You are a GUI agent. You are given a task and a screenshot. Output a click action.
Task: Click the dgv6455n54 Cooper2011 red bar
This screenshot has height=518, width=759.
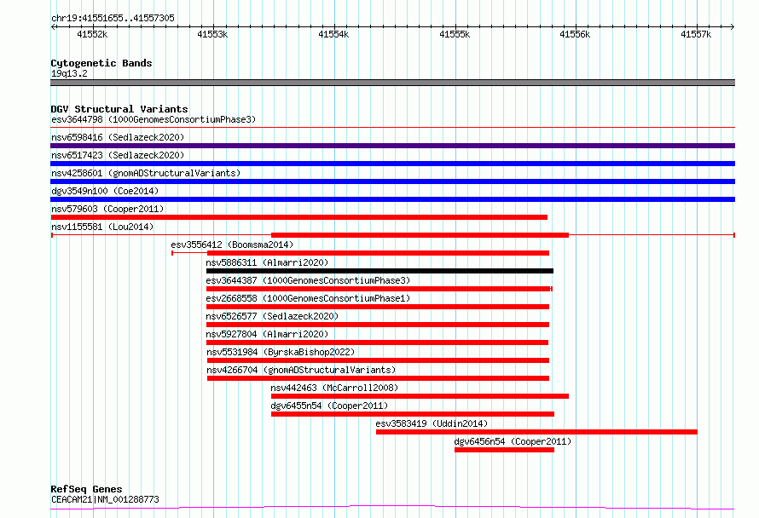click(x=413, y=414)
